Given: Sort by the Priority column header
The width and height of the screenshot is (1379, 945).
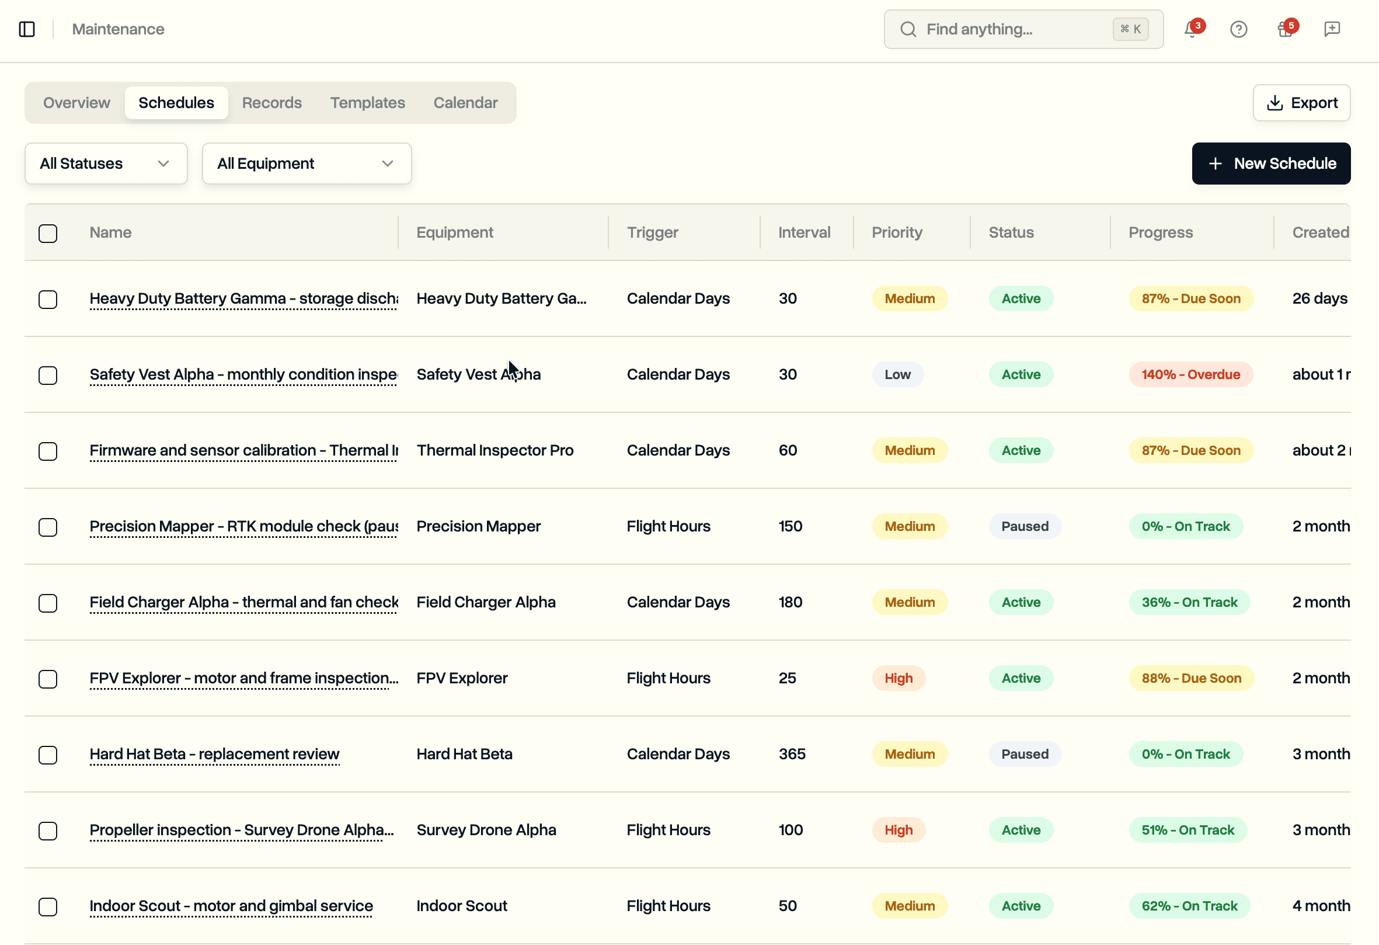Looking at the screenshot, I should coord(897,232).
